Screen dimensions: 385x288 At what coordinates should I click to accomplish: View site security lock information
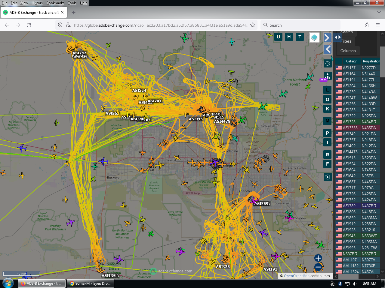[68, 25]
